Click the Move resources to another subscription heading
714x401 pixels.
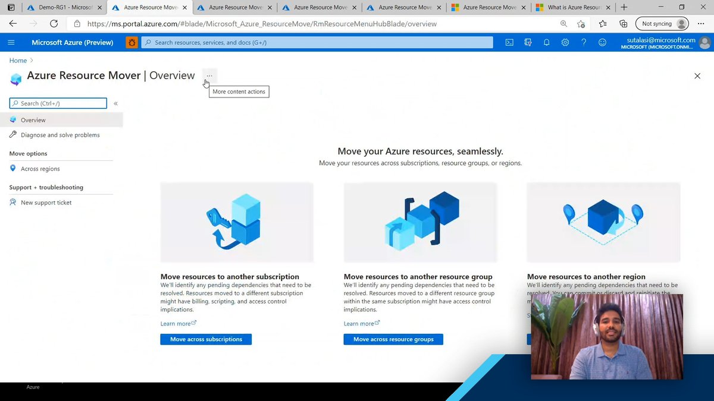230,277
